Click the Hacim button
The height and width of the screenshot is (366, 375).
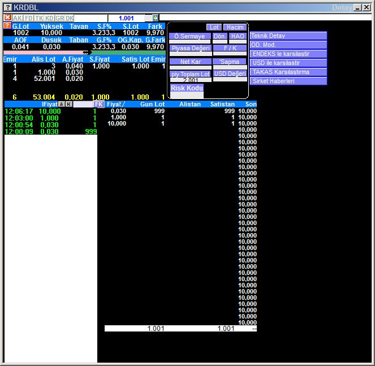pyautogui.click(x=234, y=27)
